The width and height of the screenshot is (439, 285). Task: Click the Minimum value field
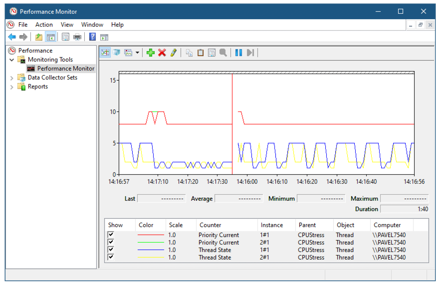point(321,199)
